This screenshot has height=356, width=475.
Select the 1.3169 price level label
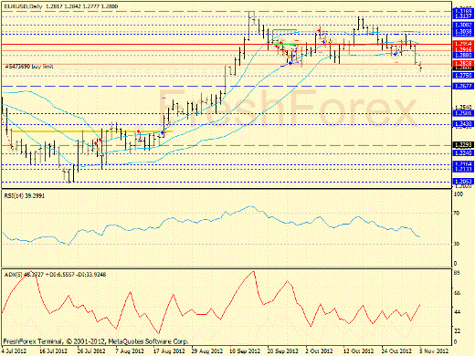click(463, 11)
